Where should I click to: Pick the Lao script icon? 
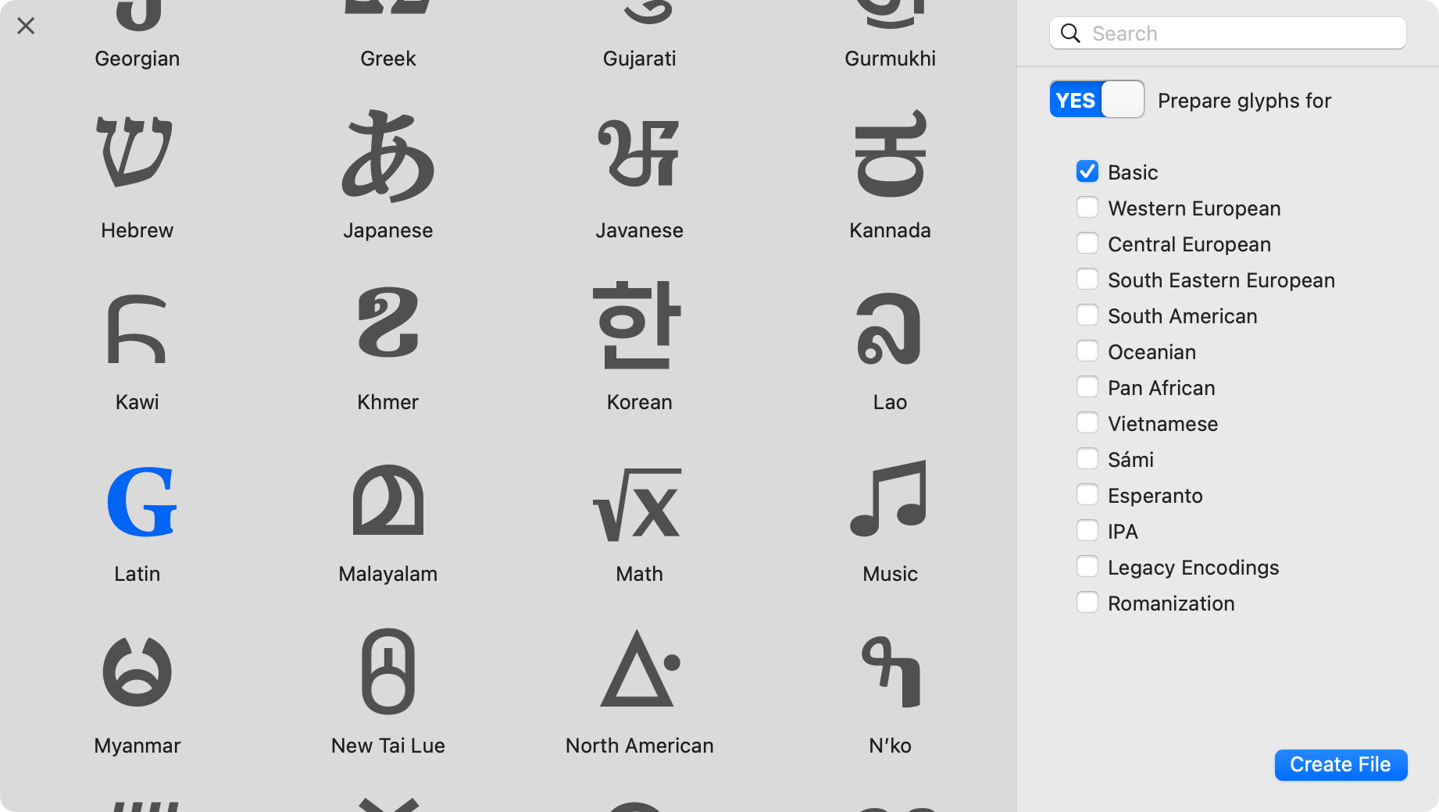[x=889, y=329]
